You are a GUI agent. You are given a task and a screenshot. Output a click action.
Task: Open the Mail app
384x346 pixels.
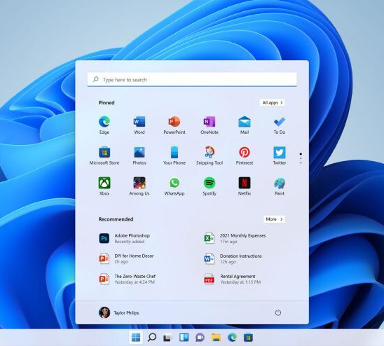(245, 125)
